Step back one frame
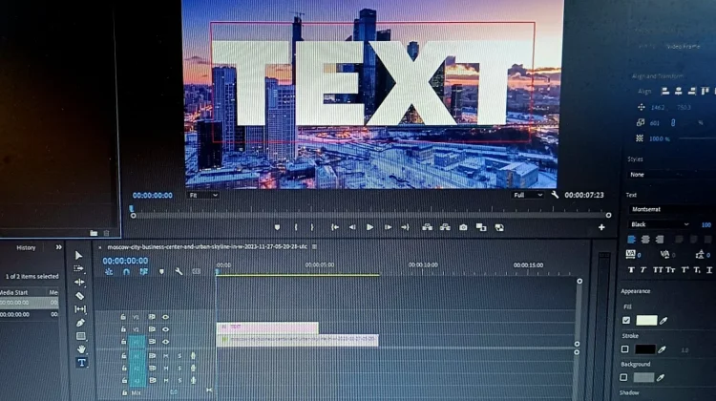This screenshot has height=401, width=716. coord(352,227)
